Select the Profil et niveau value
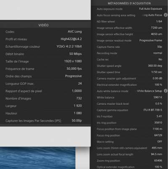 (71, 39)
